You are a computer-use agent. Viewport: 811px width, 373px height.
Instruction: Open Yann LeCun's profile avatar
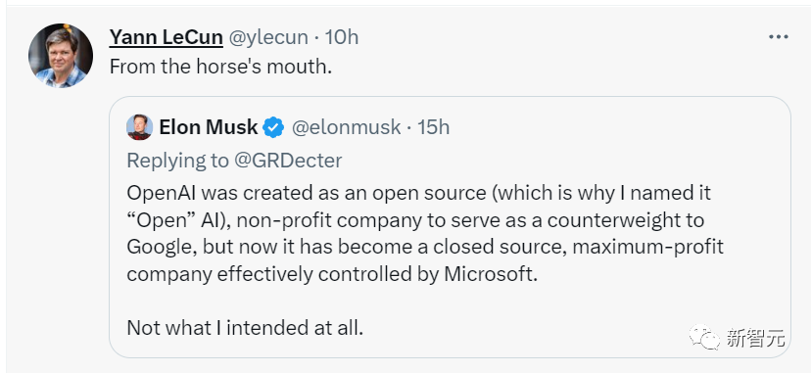[x=61, y=56]
